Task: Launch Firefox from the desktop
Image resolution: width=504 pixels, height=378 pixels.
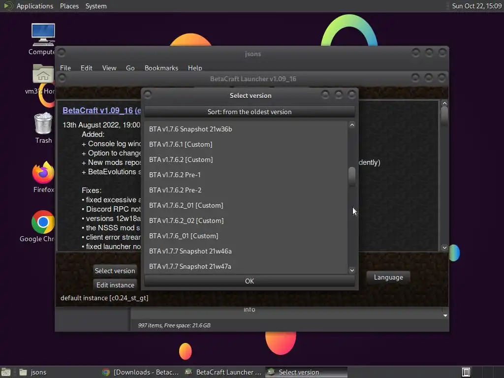Action: coord(43,173)
